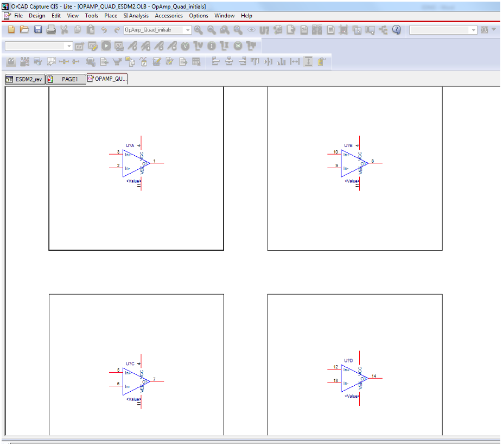This screenshot has height=446, width=503.
Task: Expand the OpAmp_Quad_initials part dropdown
Action: tap(188, 30)
